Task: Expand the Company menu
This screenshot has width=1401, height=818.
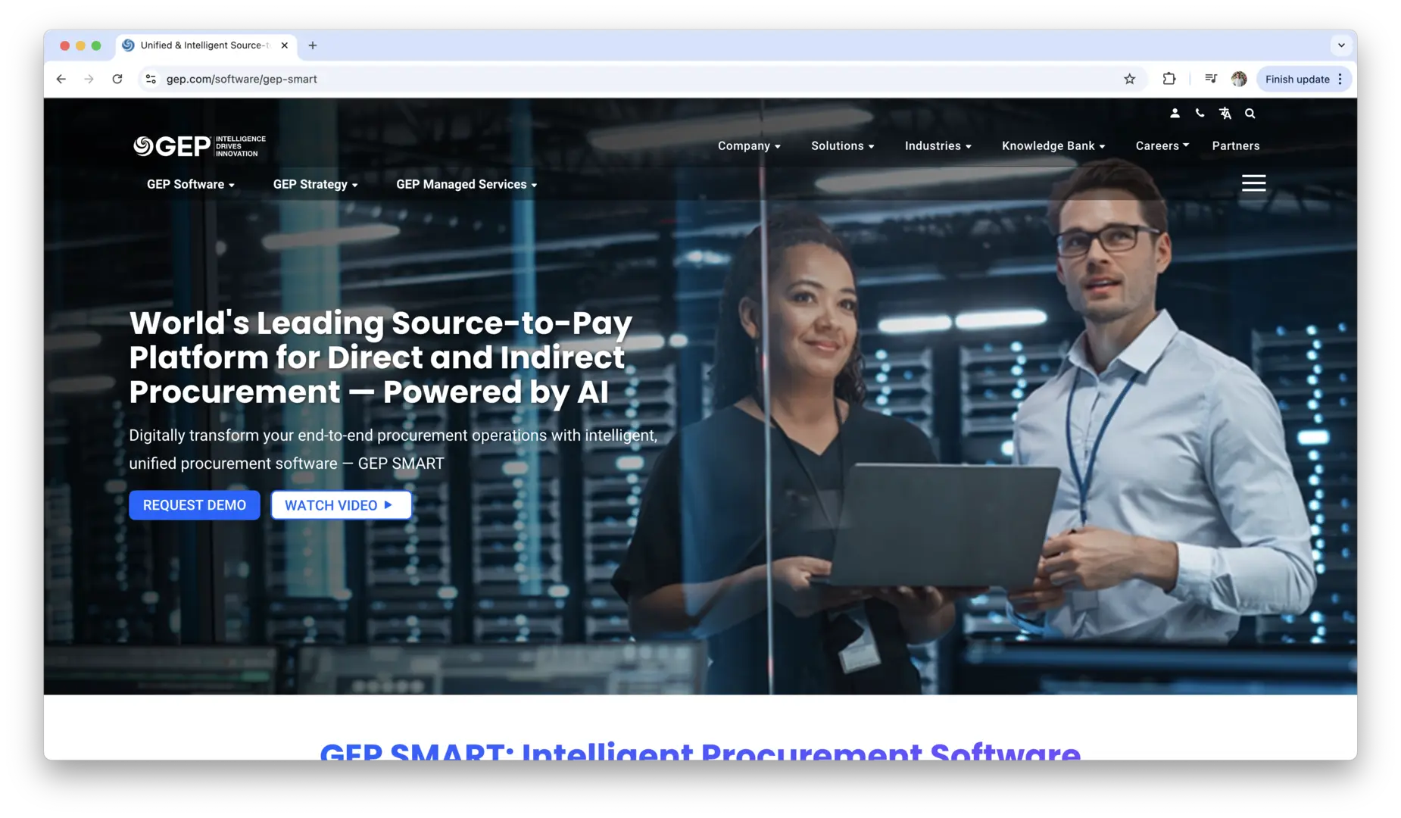Action: click(x=748, y=145)
